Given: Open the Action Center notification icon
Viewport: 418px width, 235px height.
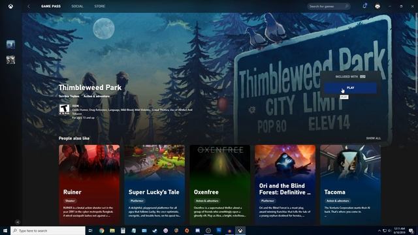Looking at the screenshot, I should click(411, 230).
